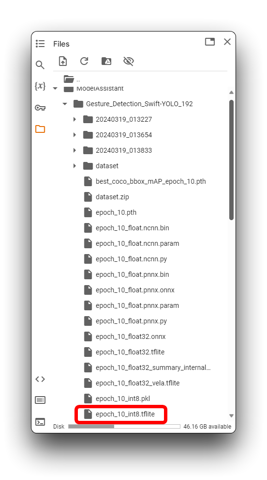The image size is (267, 480).
Task: Open the Secrets key icon
Action: pyautogui.click(x=40, y=108)
